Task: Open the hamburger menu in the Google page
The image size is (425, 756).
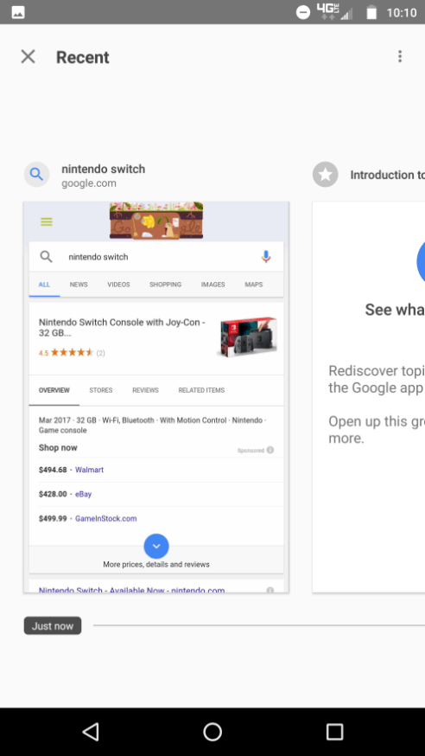Action: coord(46,221)
